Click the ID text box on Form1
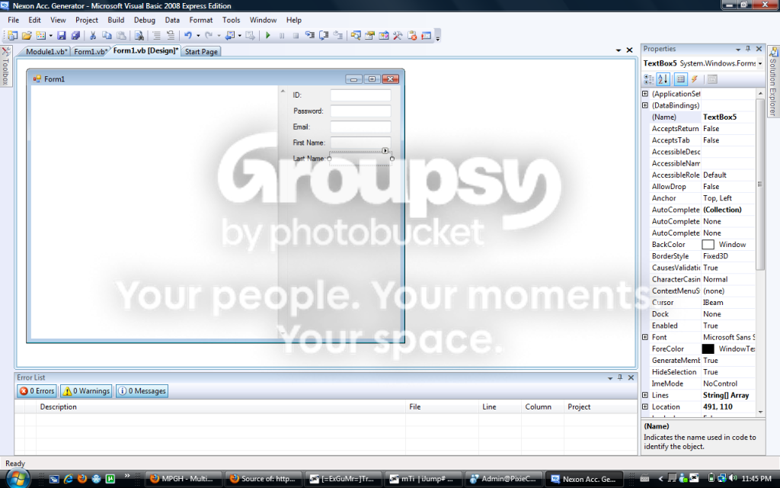This screenshot has height=488, width=780. coord(360,95)
